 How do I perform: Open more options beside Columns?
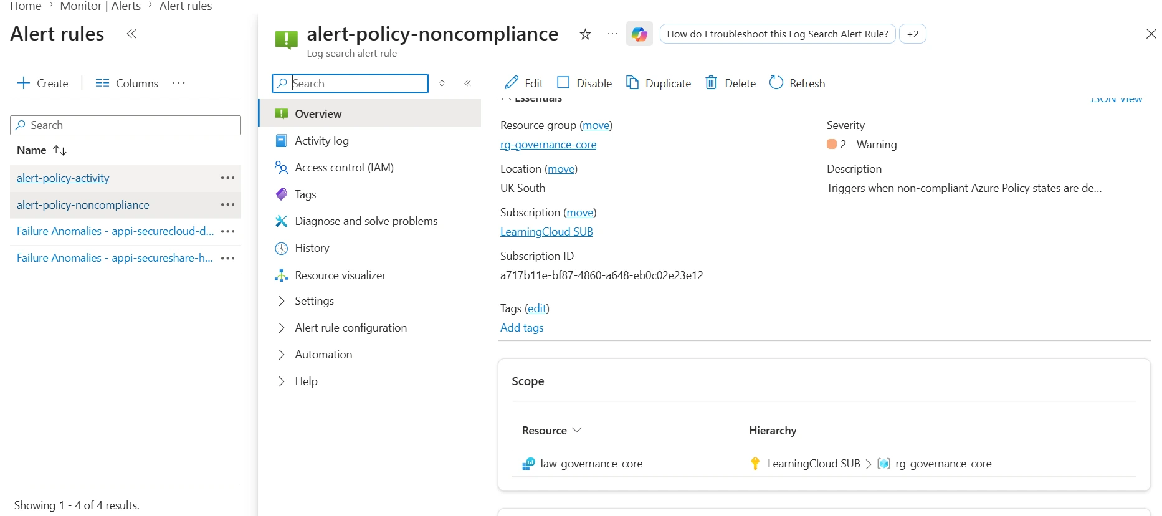[179, 83]
